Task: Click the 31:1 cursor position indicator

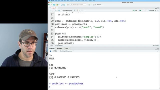Action: pos(52,45)
